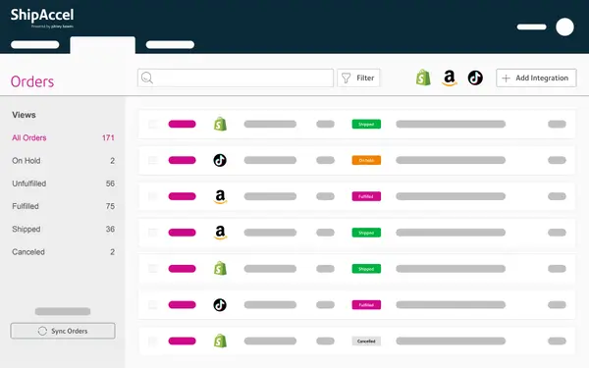Click Shopify icon in first order row

220,124
